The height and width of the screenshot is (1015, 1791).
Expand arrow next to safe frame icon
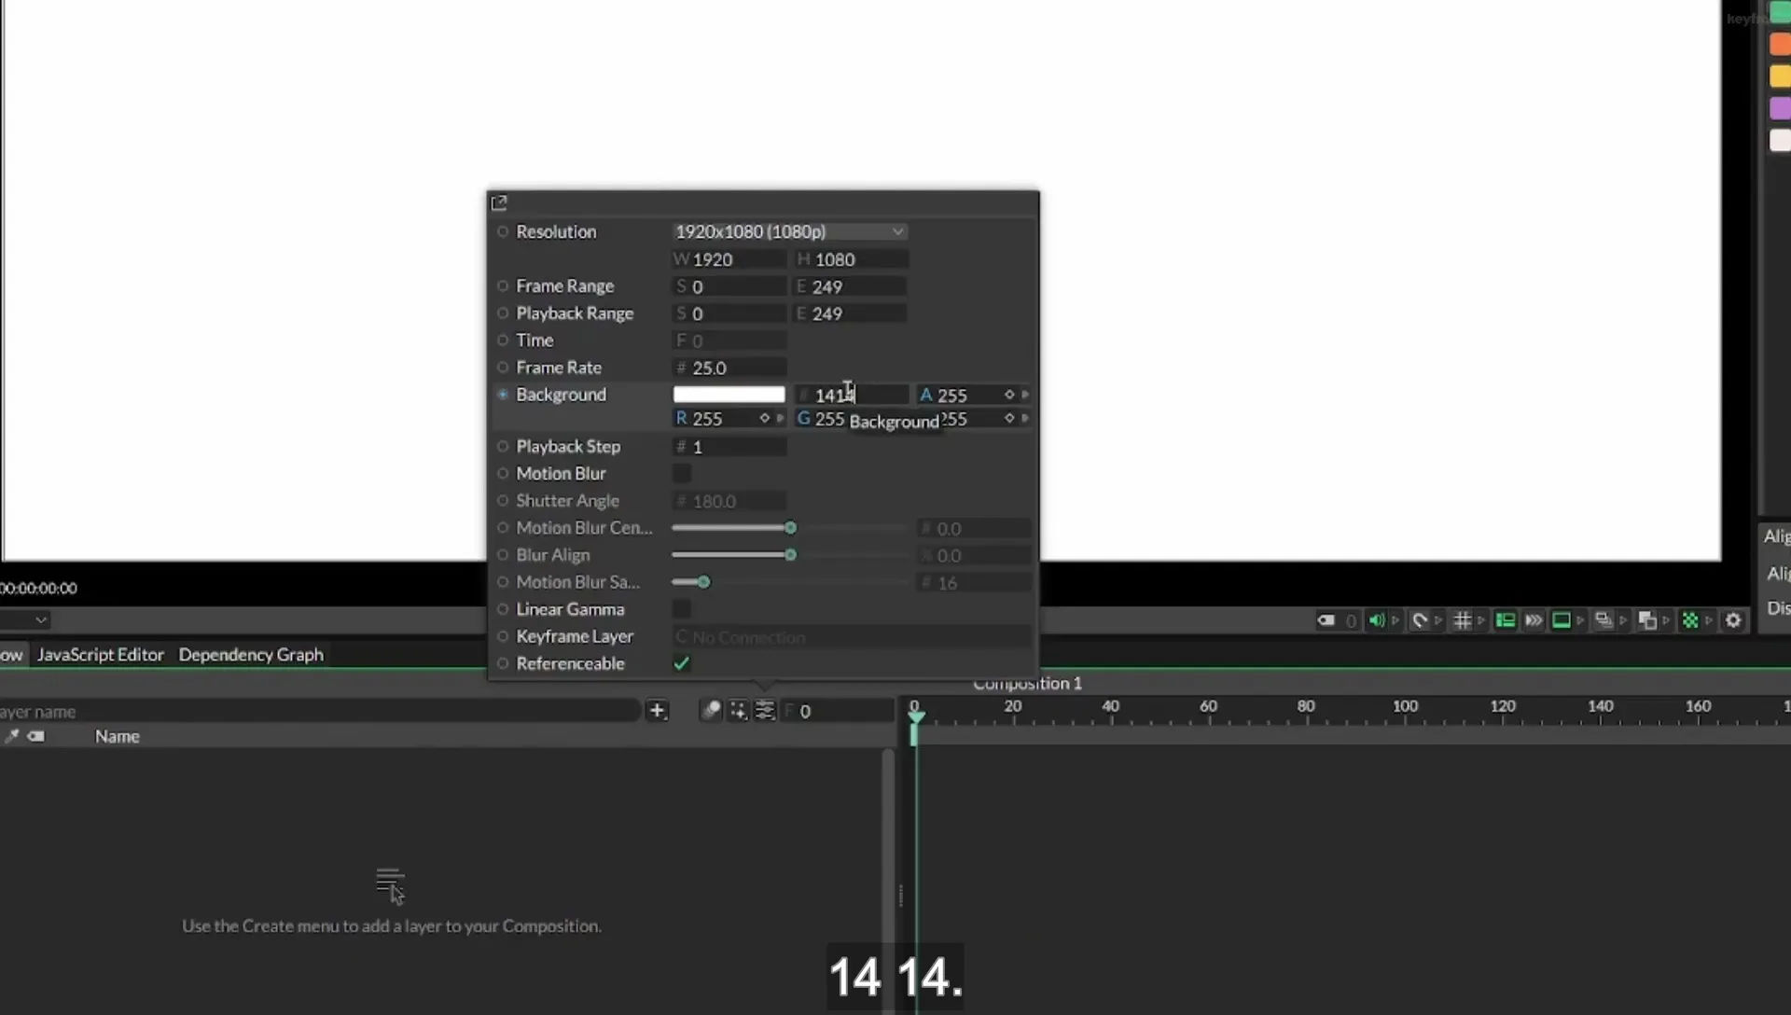pyautogui.click(x=1580, y=620)
